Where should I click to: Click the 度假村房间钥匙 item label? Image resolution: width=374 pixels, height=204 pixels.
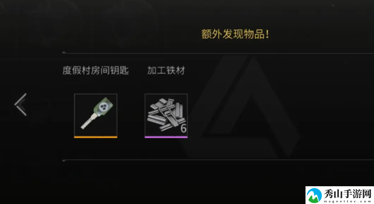95,71
